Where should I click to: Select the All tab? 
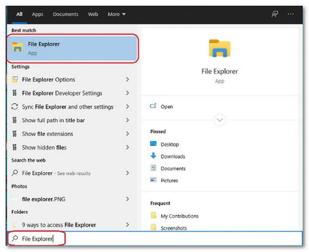click(x=20, y=14)
